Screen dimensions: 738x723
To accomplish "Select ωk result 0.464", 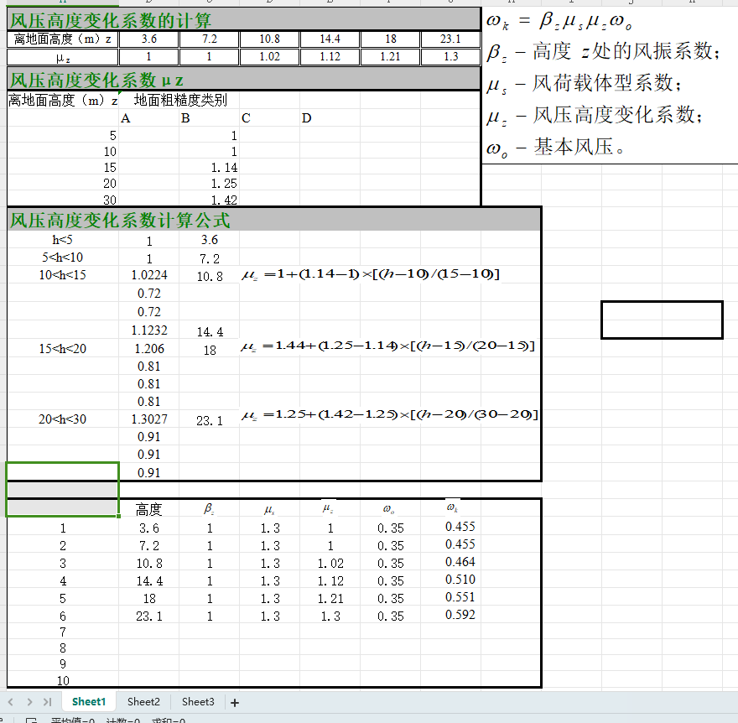I will click(460, 562).
